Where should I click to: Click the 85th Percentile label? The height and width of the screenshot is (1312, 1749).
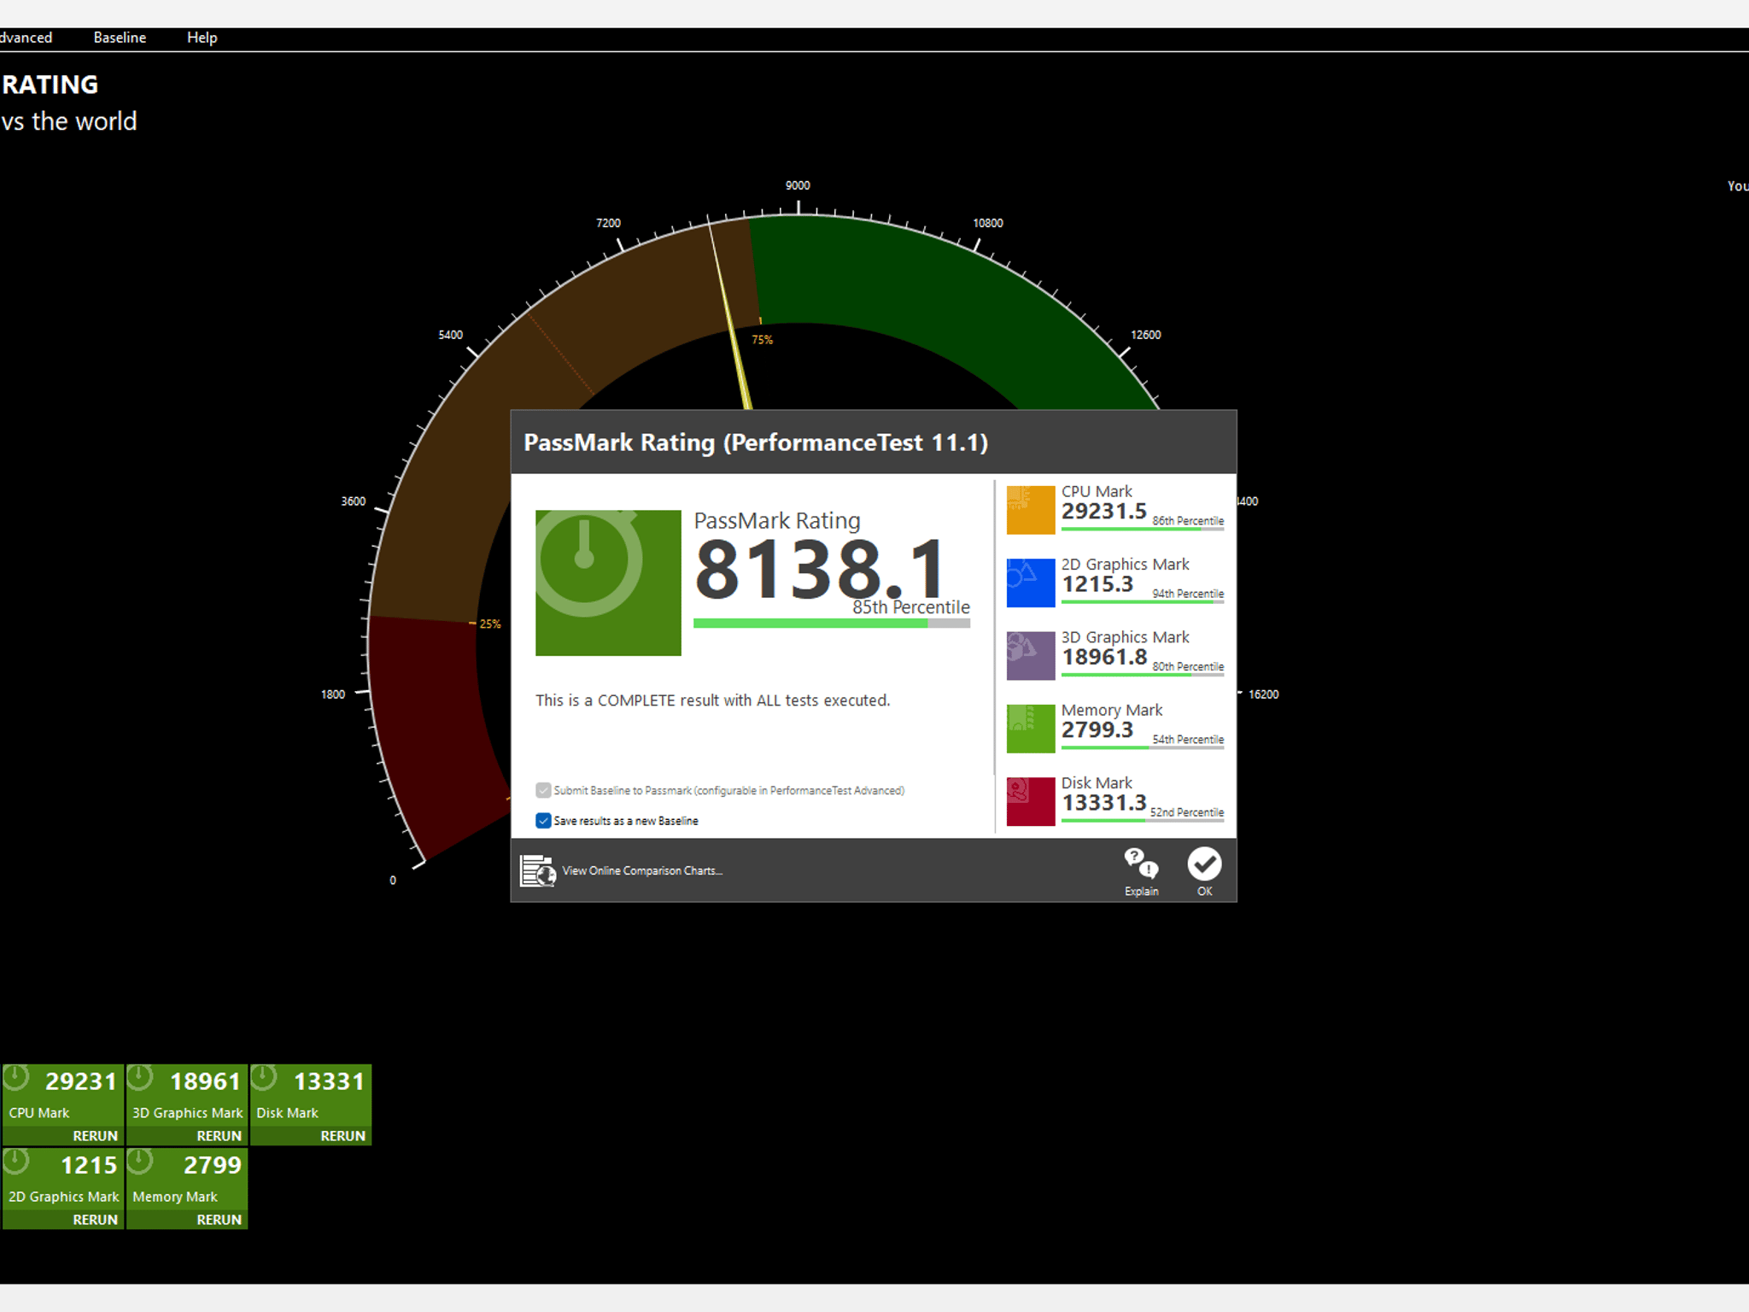click(911, 607)
